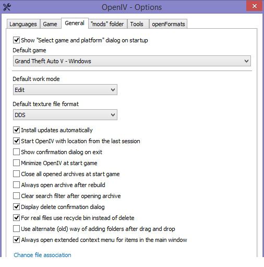Click the Change file association link
264x267 pixels.
pyautogui.click(x=42, y=255)
